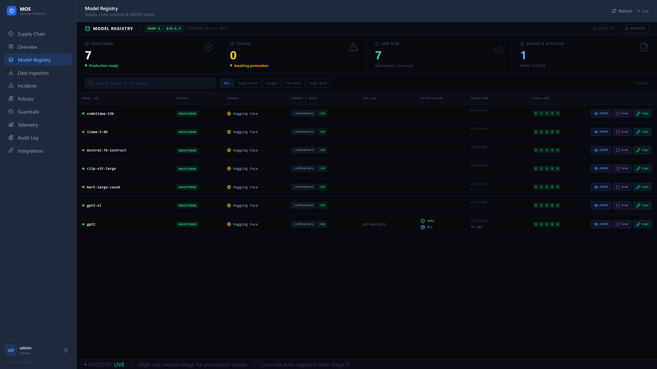Click the mistral-7b-instruct model ID
Image resolution: width=657 pixels, height=369 pixels.
click(x=106, y=150)
